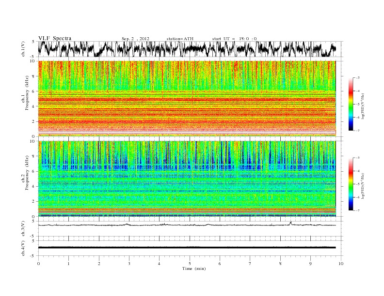Click the "start UT = 18: 0 : 0" text
Viewport: 384px width, 296px height.
click(x=234, y=39)
